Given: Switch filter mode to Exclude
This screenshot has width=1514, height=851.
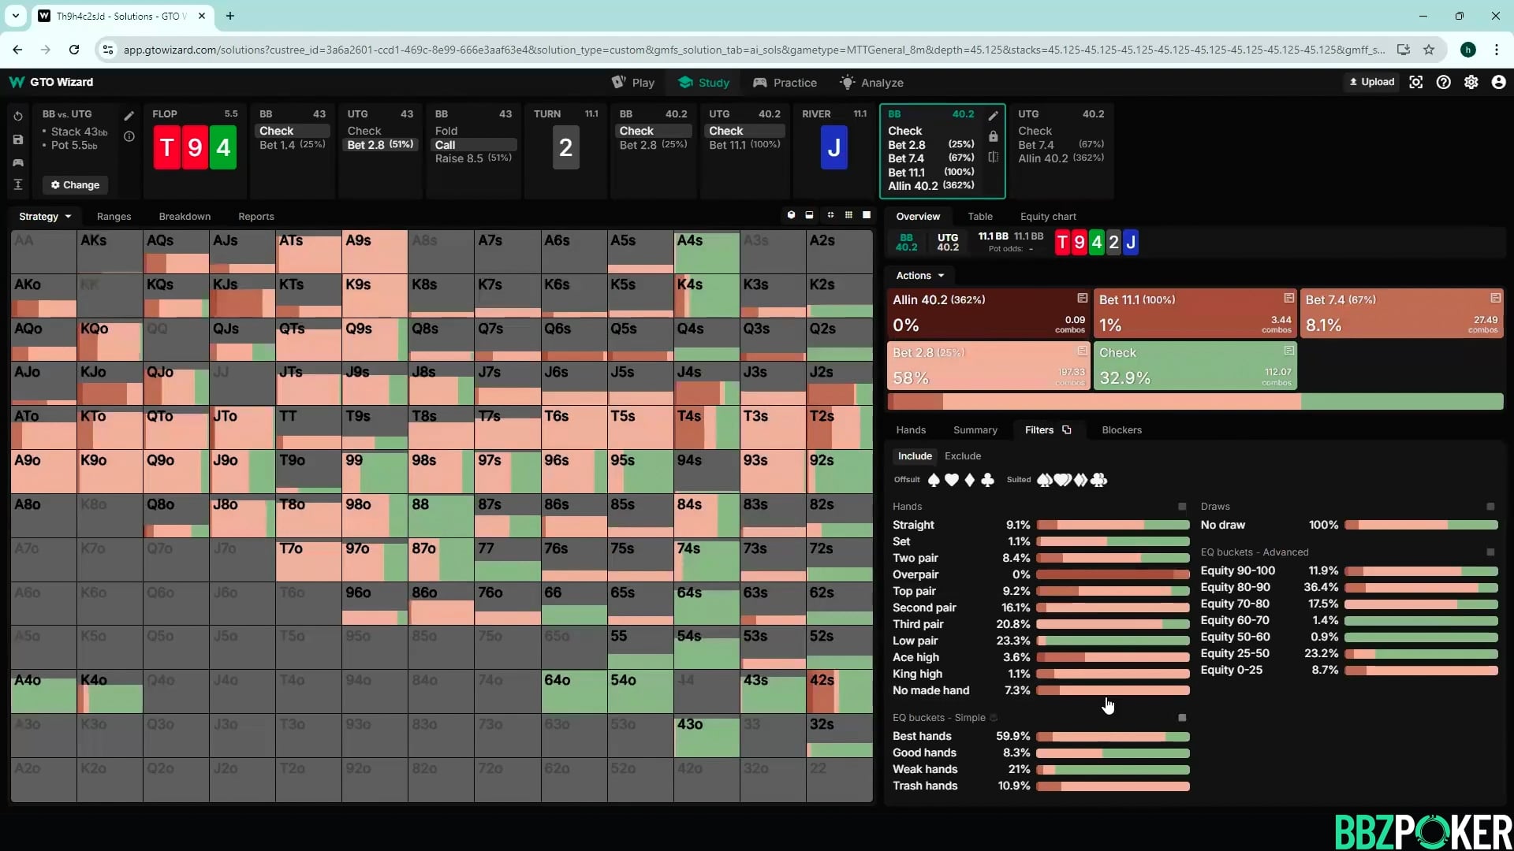Looking at the screenshot, I should click(963, 456).
